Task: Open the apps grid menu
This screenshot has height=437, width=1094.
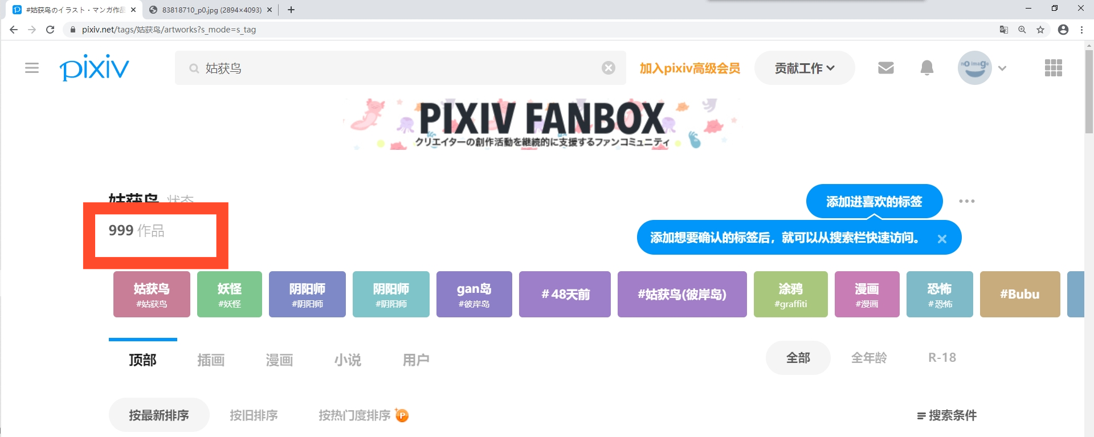Action: (1054, 68)
